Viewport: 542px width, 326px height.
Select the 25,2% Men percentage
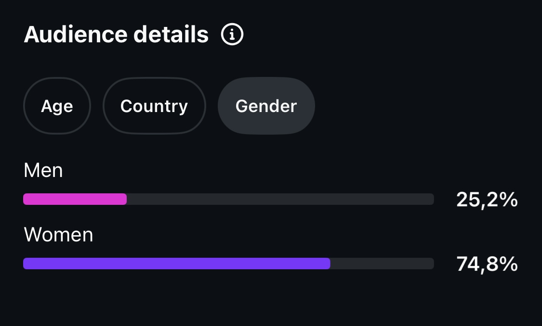(x=487, y=200)
